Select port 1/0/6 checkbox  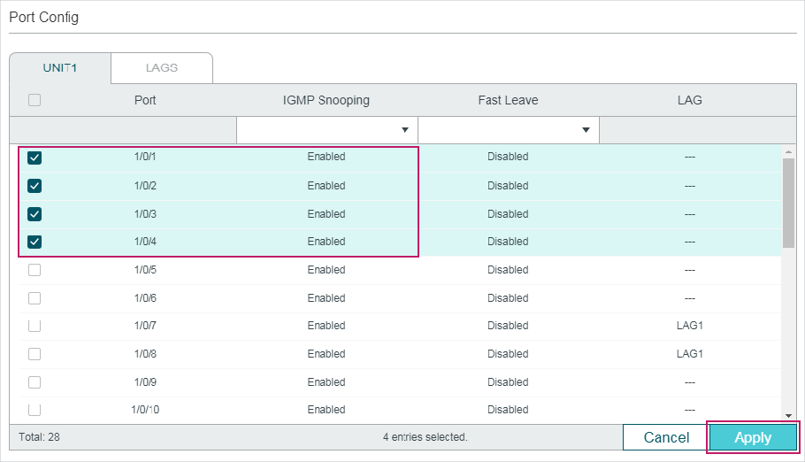pyautogui.click(x=34, y=298)
